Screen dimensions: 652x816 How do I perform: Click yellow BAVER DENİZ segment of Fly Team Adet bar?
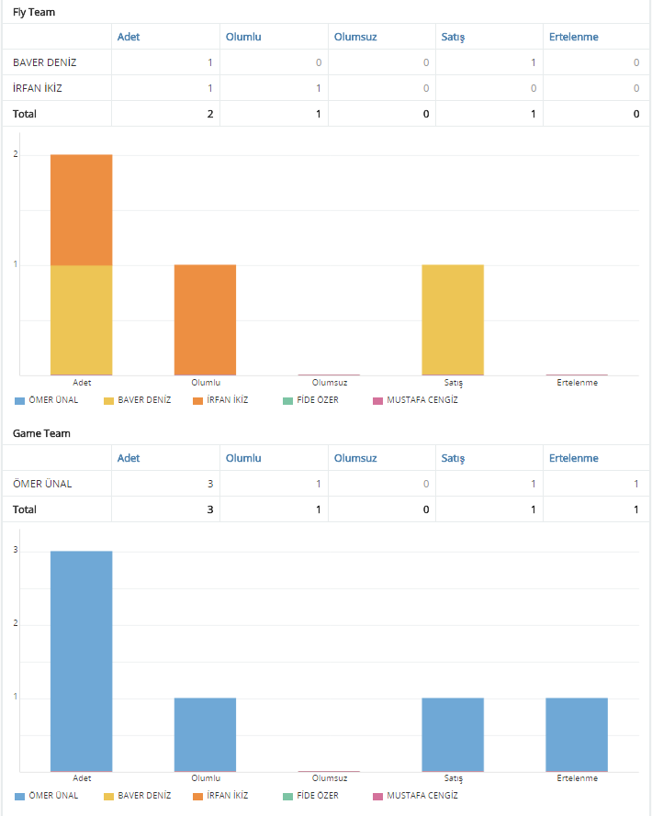[x=81, y=320]
